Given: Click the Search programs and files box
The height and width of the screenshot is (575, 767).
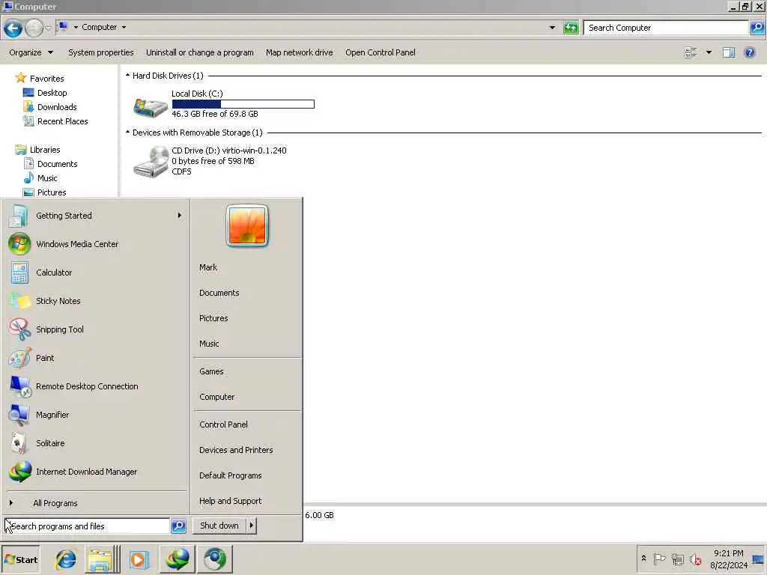Looking at the screenshot, I should pos(87,526).
